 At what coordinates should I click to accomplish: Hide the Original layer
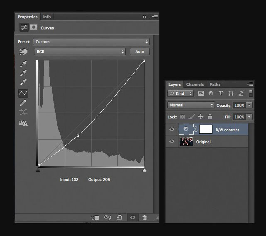click(172, 141)
